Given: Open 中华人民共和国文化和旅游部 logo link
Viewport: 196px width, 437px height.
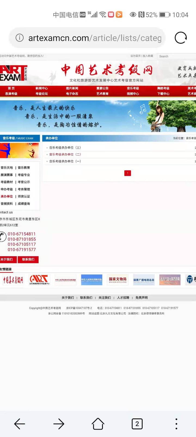Looking at the screenshot, I should (x=66, y=280).
